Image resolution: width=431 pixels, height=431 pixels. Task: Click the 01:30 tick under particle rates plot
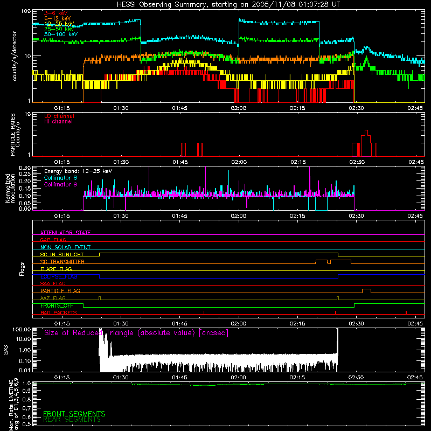click(x=121, y=162)
